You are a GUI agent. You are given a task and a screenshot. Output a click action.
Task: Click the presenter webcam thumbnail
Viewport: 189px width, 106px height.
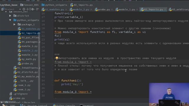pyautogui.click(x=169, y=94)
